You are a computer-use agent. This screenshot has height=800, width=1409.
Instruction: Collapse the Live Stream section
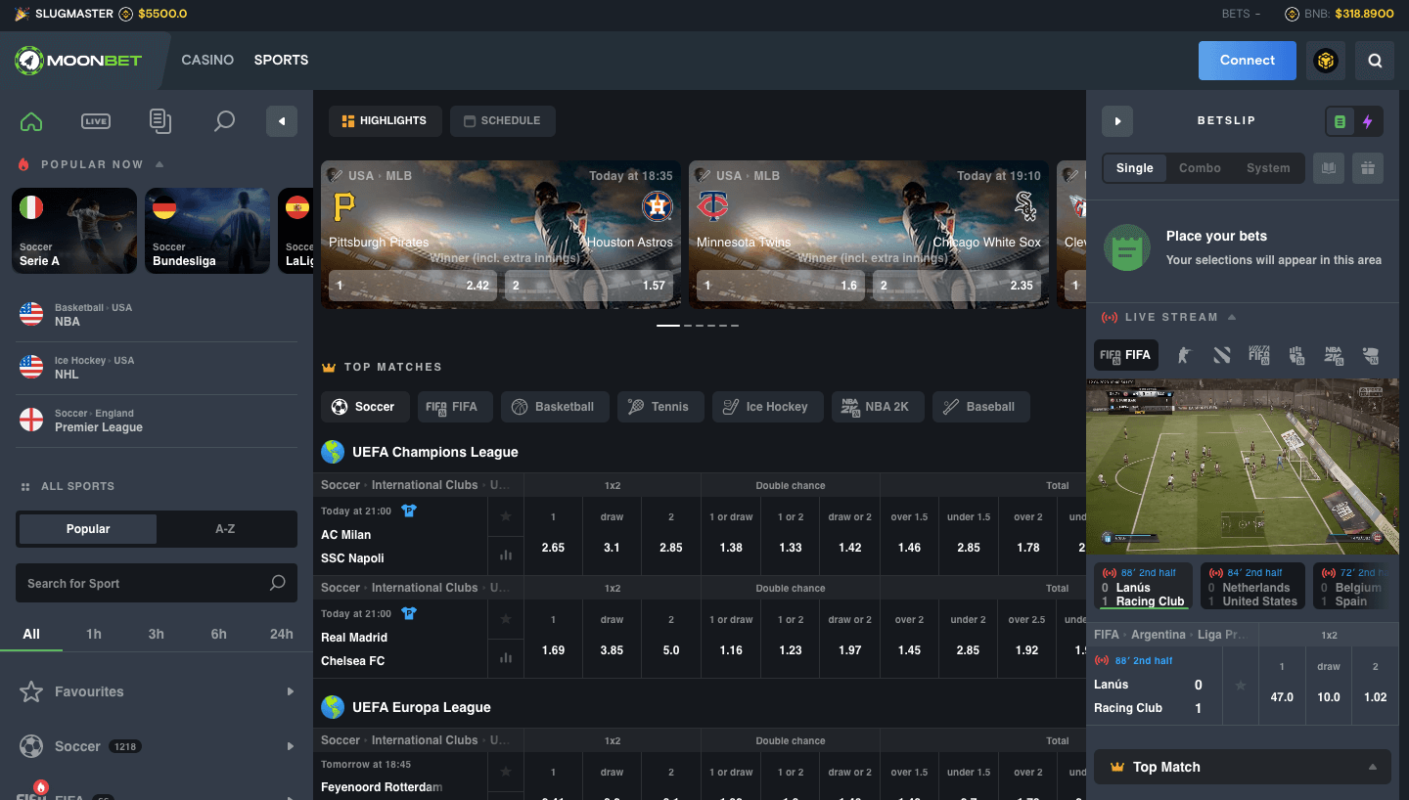pos(1232,317)
